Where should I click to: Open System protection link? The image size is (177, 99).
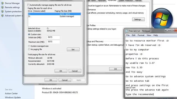[x=13, y=12]
